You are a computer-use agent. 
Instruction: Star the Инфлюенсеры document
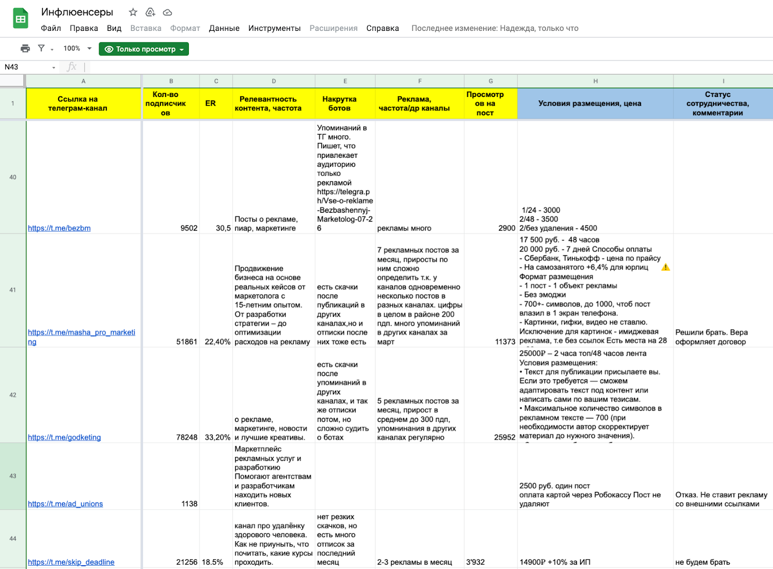(x=133, y=12)
